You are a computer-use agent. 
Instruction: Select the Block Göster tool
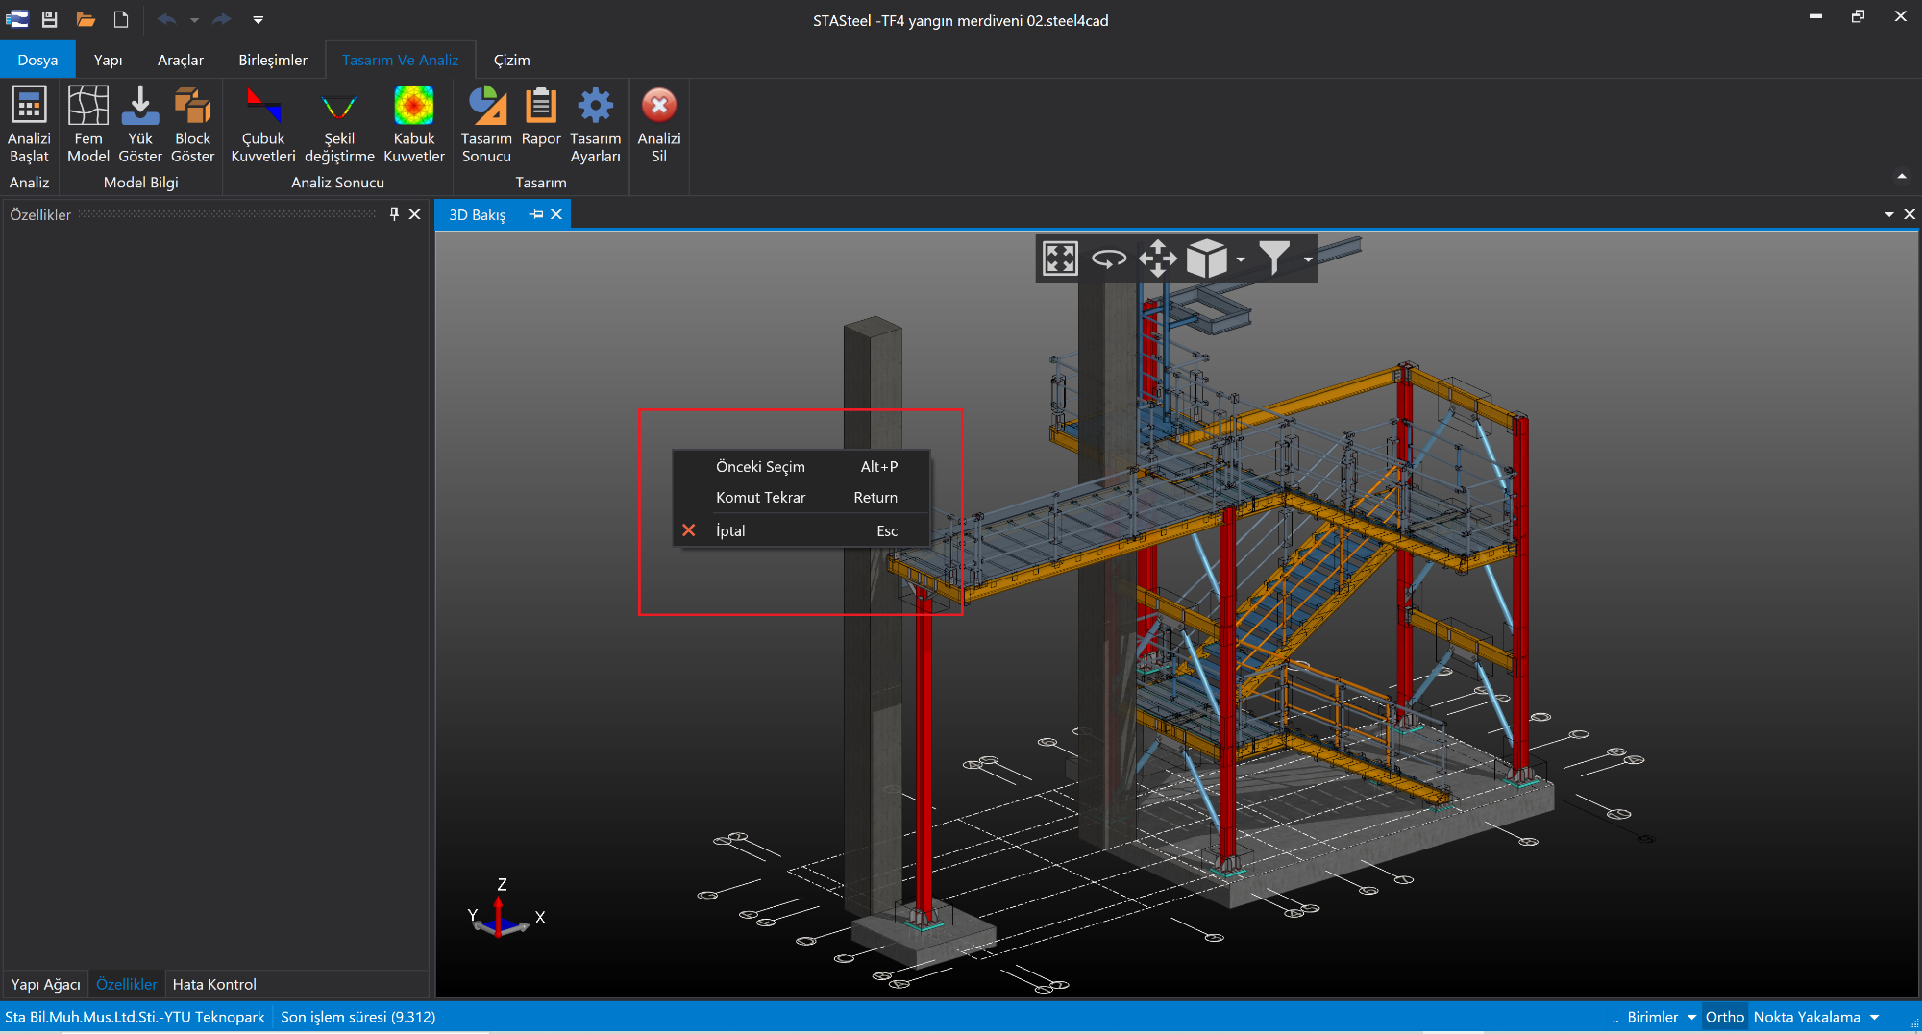(x=192, y=107)
